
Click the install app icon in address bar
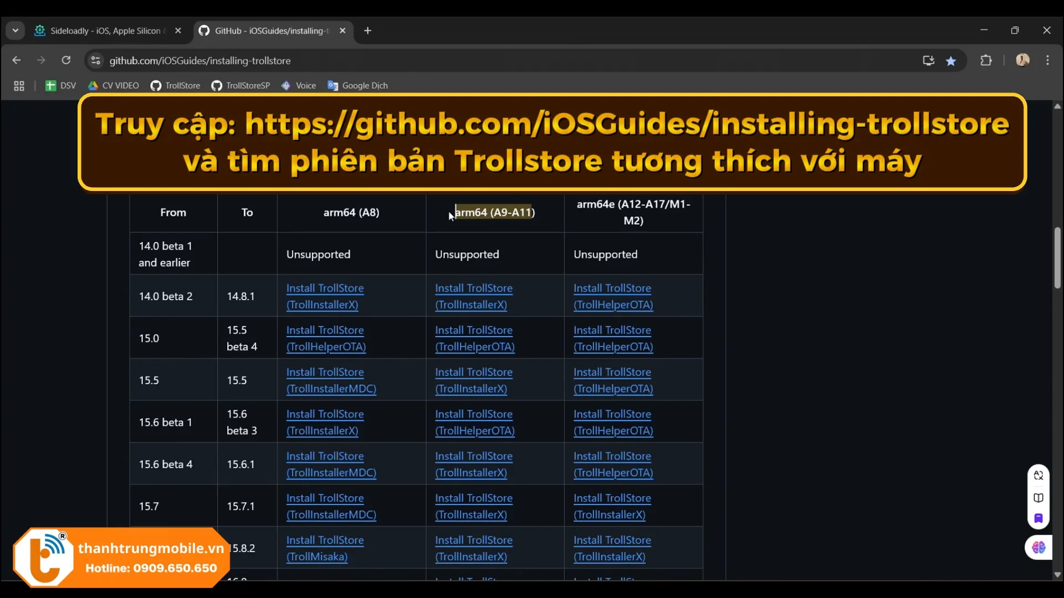coord(928,61)
